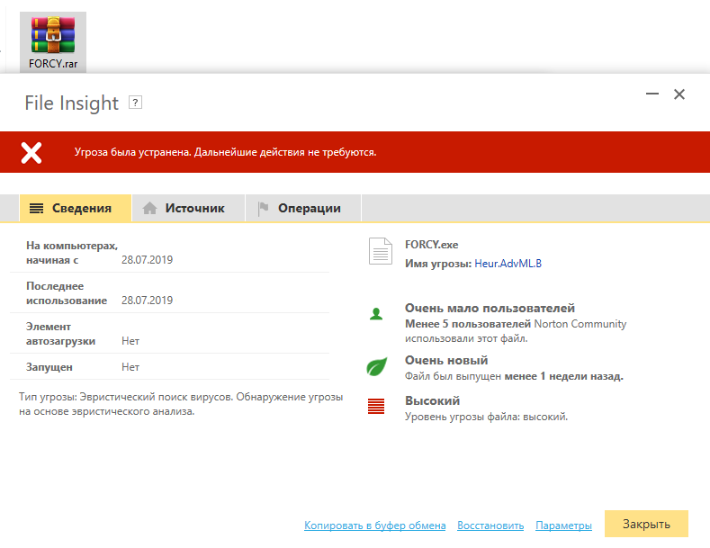
Task: Click date value next to 'Последнее использование'
Action: [x=148, y=301]
